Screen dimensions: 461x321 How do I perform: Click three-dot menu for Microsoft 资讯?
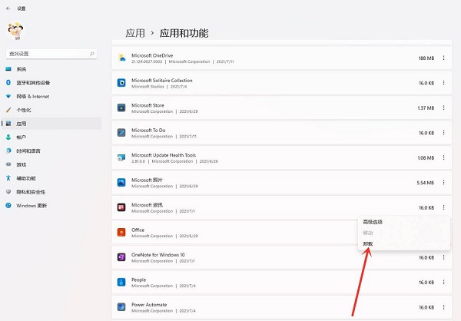point(443,207)
